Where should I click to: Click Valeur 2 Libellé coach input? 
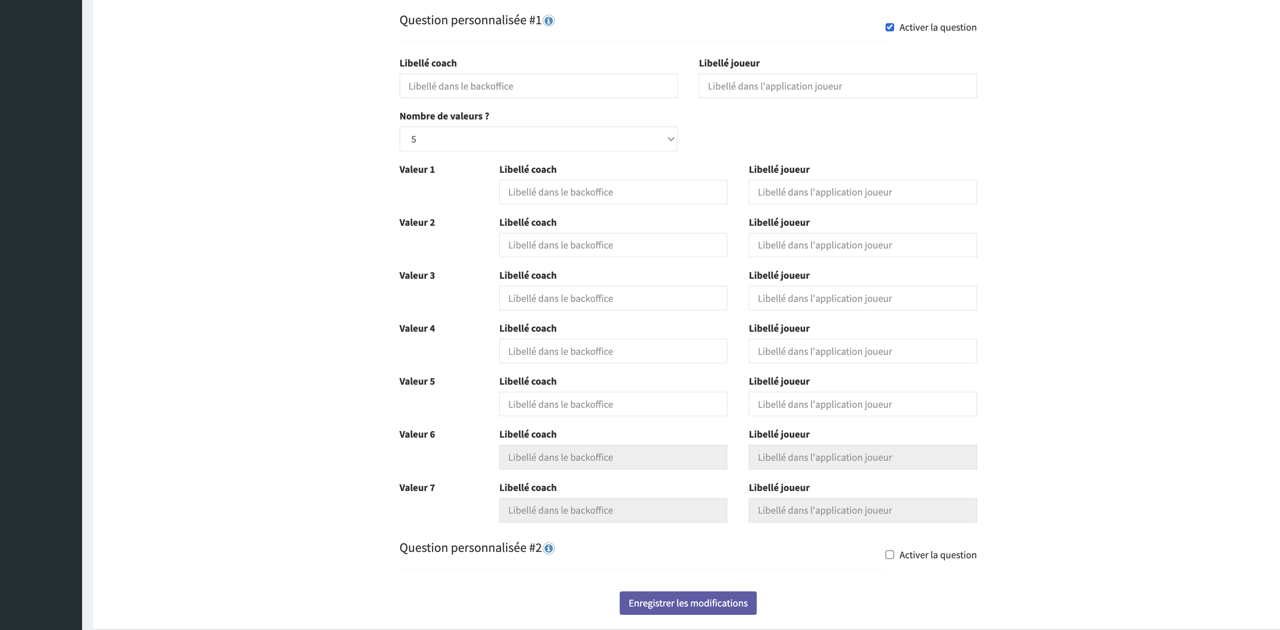(x=613, y=245)
